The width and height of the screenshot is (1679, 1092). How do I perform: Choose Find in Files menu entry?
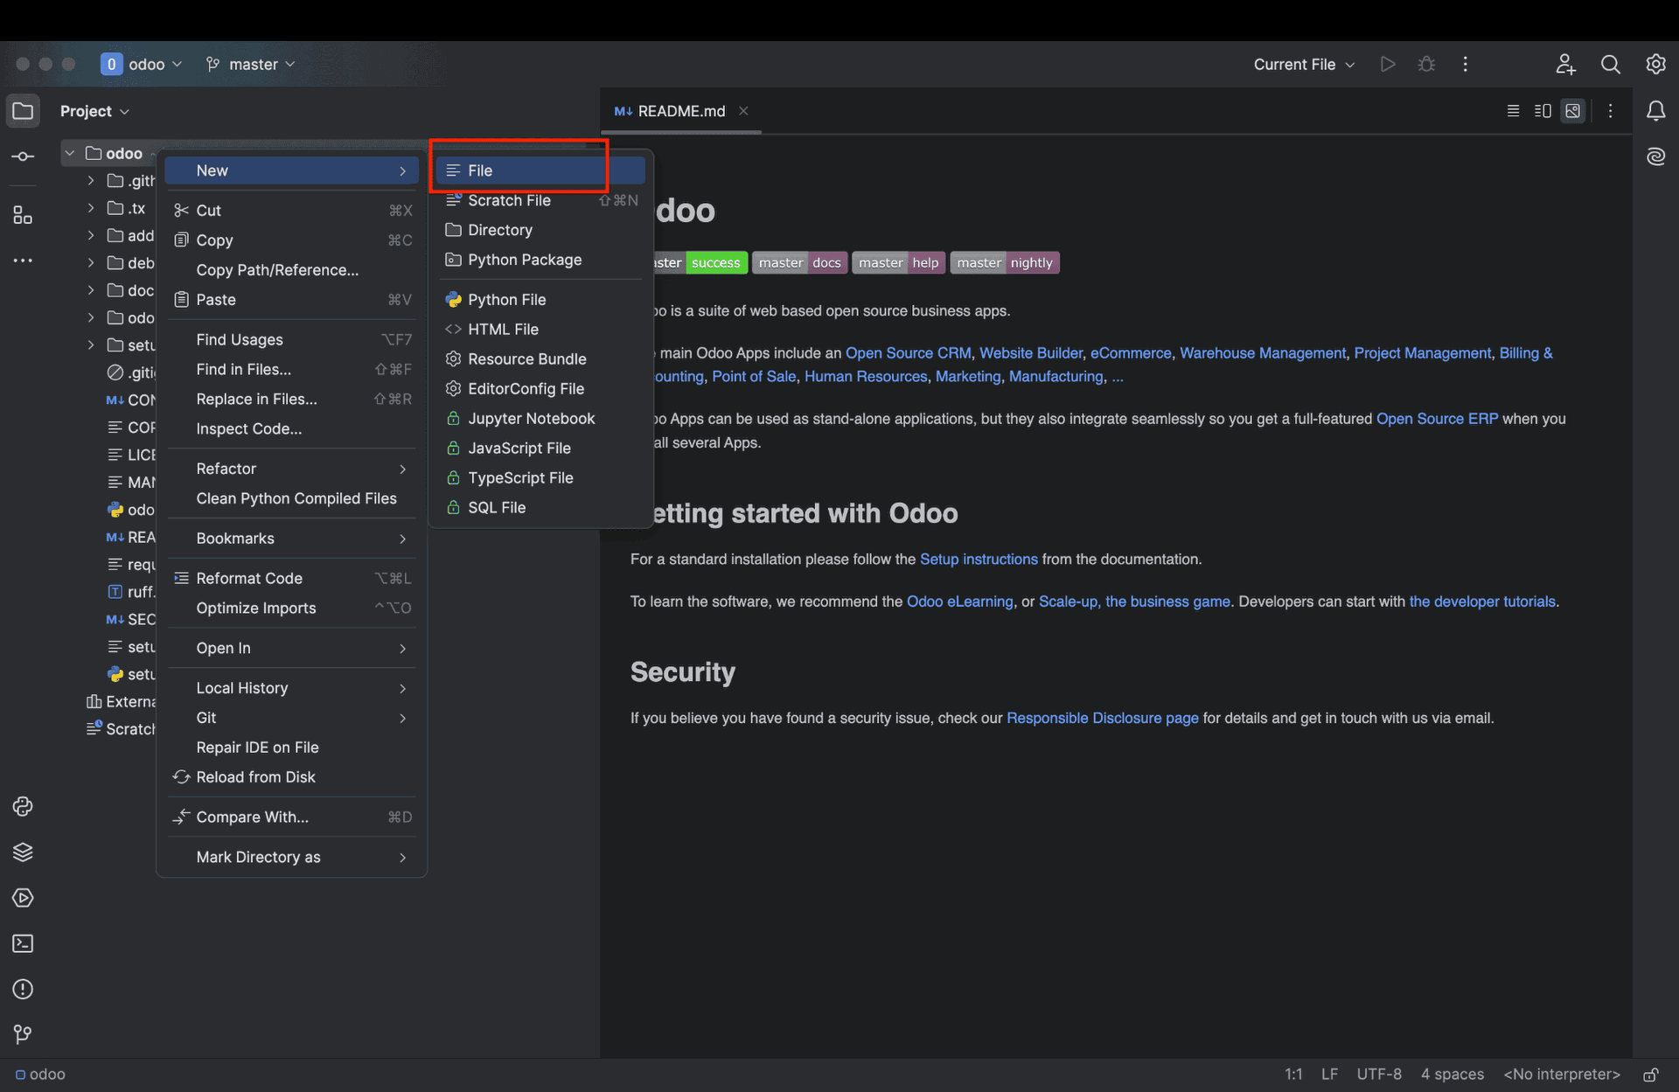tap(243, 370)
